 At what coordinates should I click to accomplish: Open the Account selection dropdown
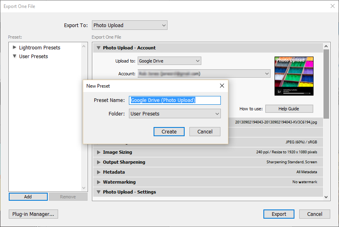[x=204, y=74]
